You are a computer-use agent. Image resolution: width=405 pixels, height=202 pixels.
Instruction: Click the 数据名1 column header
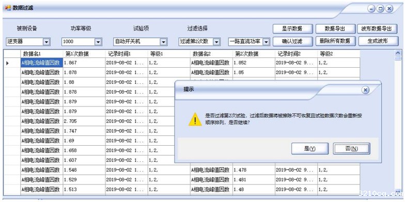[41, 54]
